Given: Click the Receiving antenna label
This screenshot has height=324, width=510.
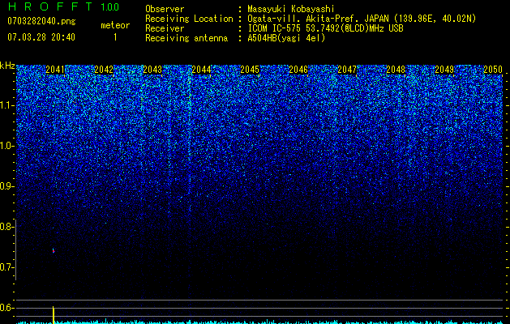Looking at the screenshot, I should [186, 38].
